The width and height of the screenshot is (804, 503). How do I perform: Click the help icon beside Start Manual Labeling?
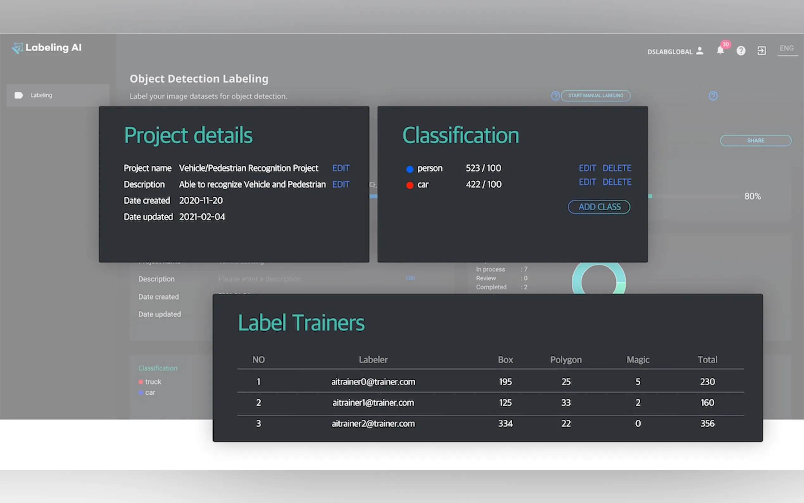click(x=555, y=96)
